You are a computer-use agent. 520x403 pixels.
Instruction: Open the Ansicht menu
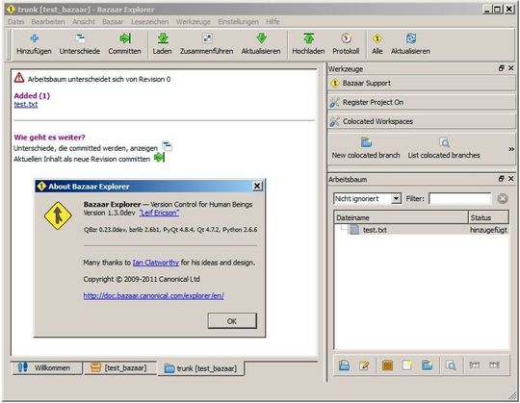(84, 22)
